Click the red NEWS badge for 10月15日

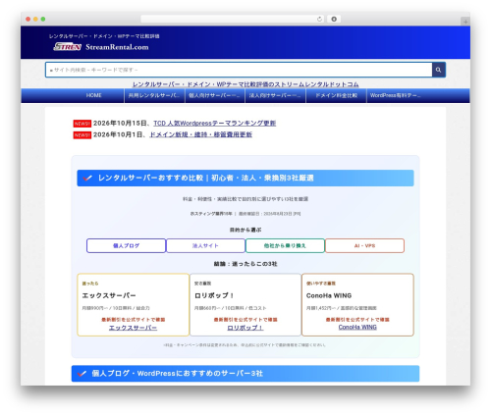(82, 124)
